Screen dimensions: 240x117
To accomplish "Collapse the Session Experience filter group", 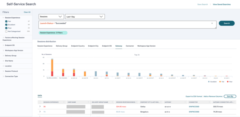I will (4, 18).
